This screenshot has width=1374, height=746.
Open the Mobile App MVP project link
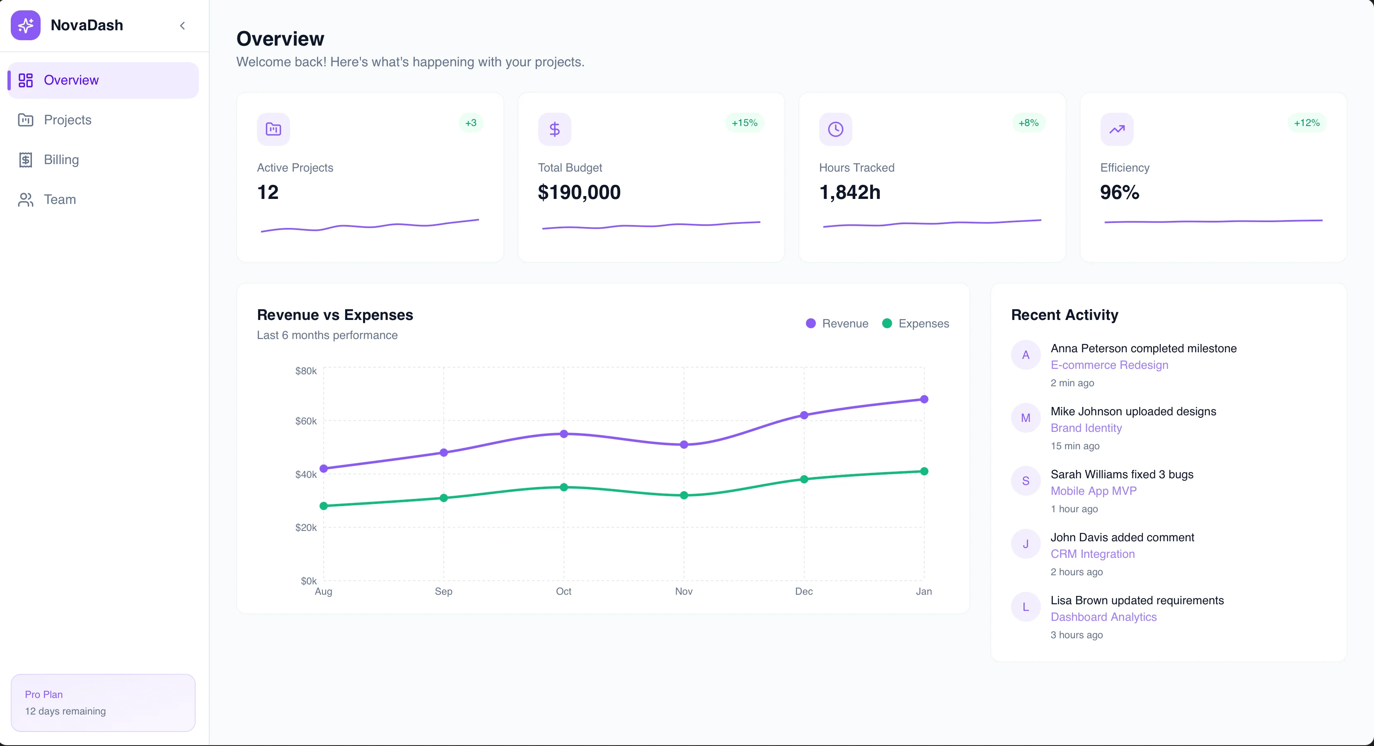coord(1093,491)
